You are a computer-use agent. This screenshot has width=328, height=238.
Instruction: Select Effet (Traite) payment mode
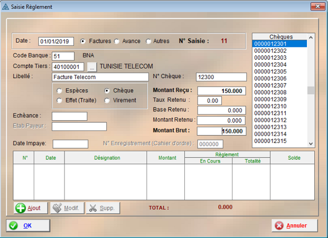point(60,100)
